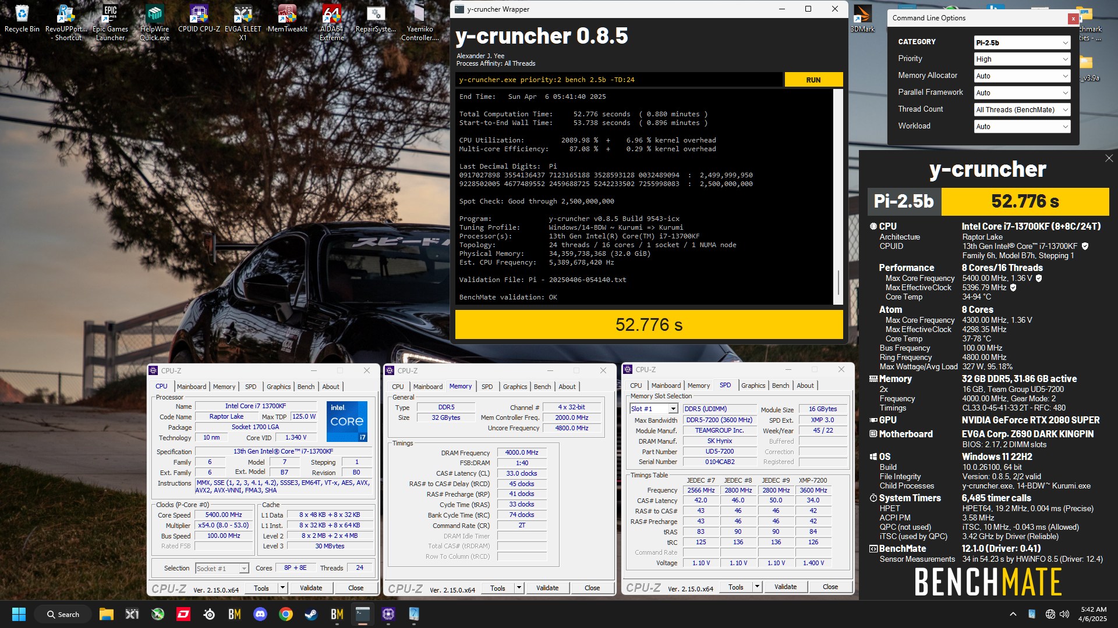1118x628 pixels.
Task: Switch to Mainboard tab in left CPU-Z window
Action: 192,387
